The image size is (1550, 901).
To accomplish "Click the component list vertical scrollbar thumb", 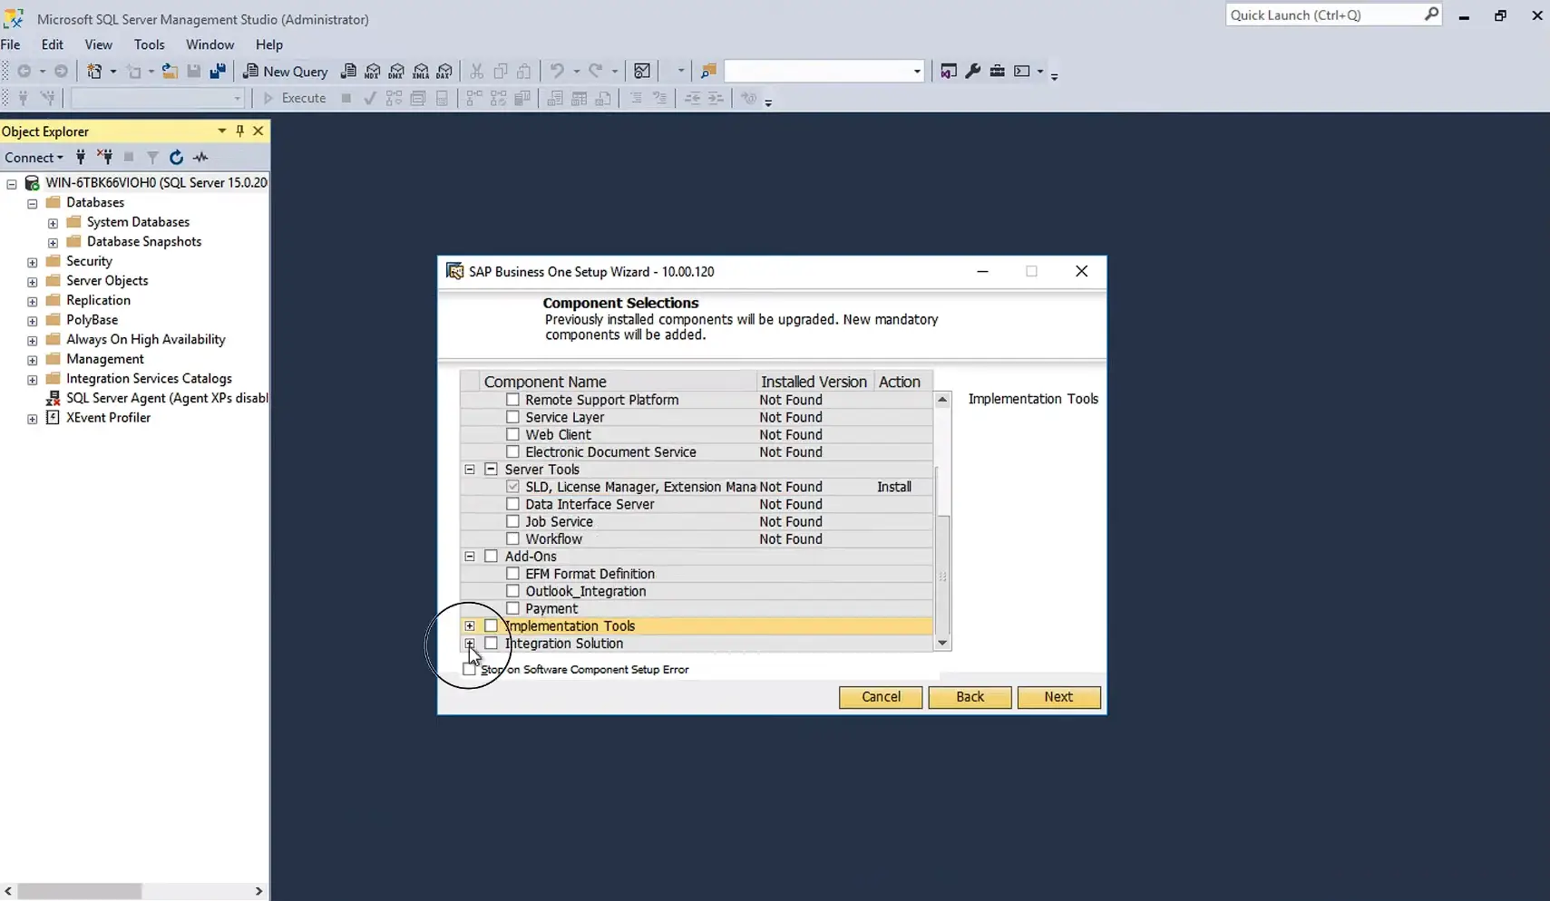I will pyautogui.click(x=942, y=576).
